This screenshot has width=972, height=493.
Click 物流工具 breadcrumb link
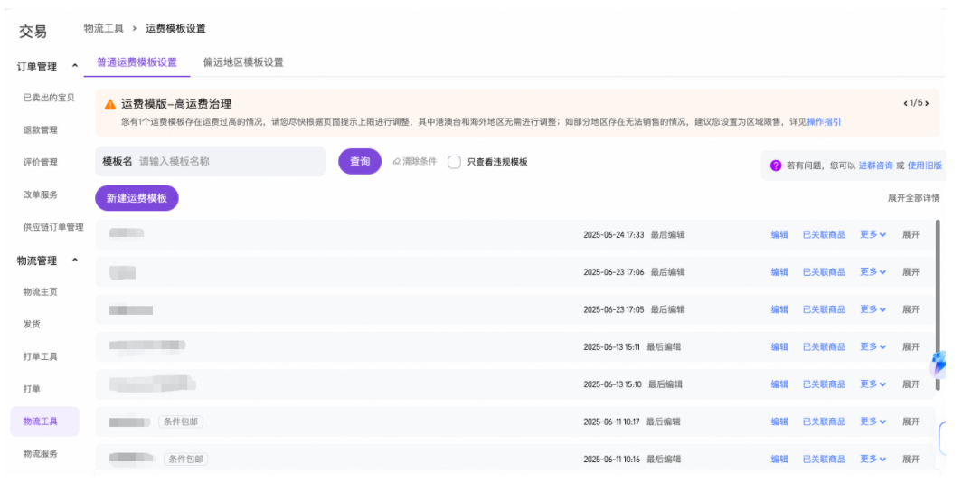point(103,29)
